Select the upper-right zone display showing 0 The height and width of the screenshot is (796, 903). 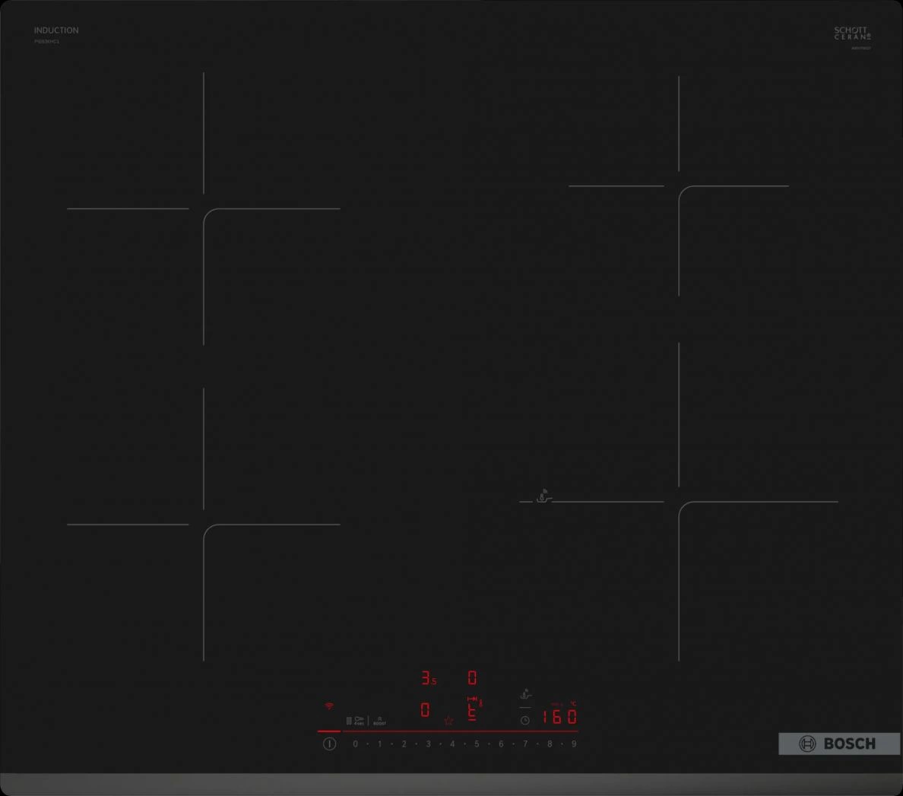pyautogui.click(x=472, y=677)
